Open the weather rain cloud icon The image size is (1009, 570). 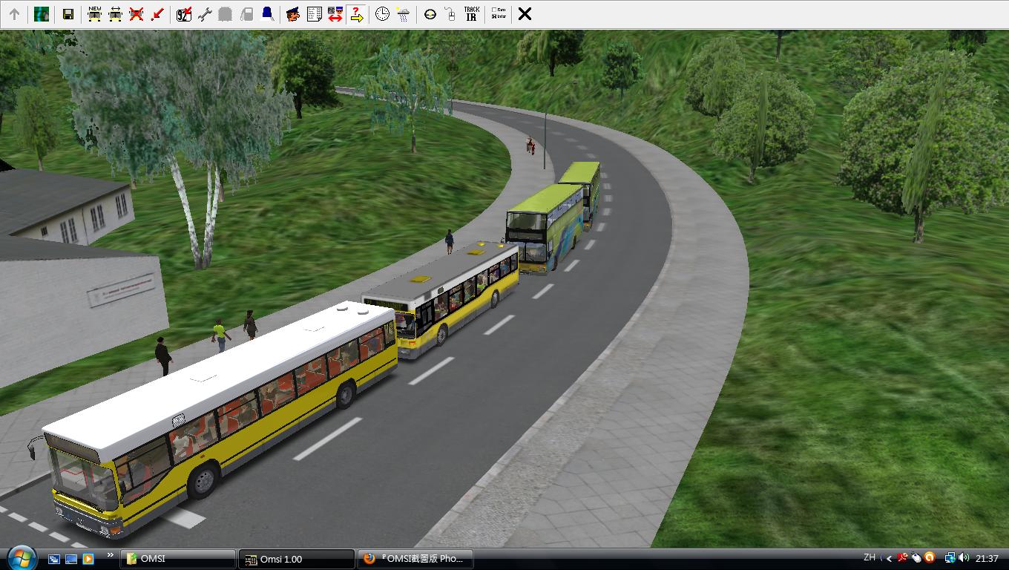[403, 14]
